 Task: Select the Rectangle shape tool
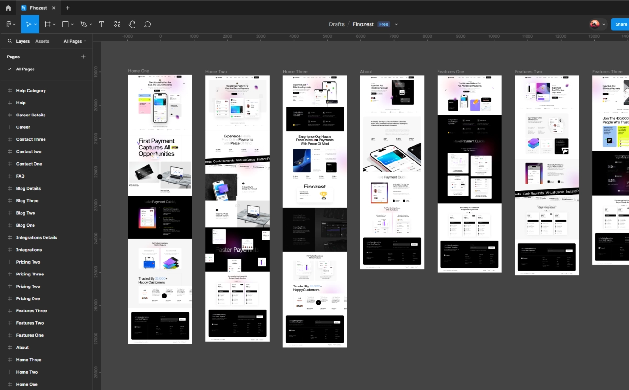pyautogui.click(x=66, y=24)
